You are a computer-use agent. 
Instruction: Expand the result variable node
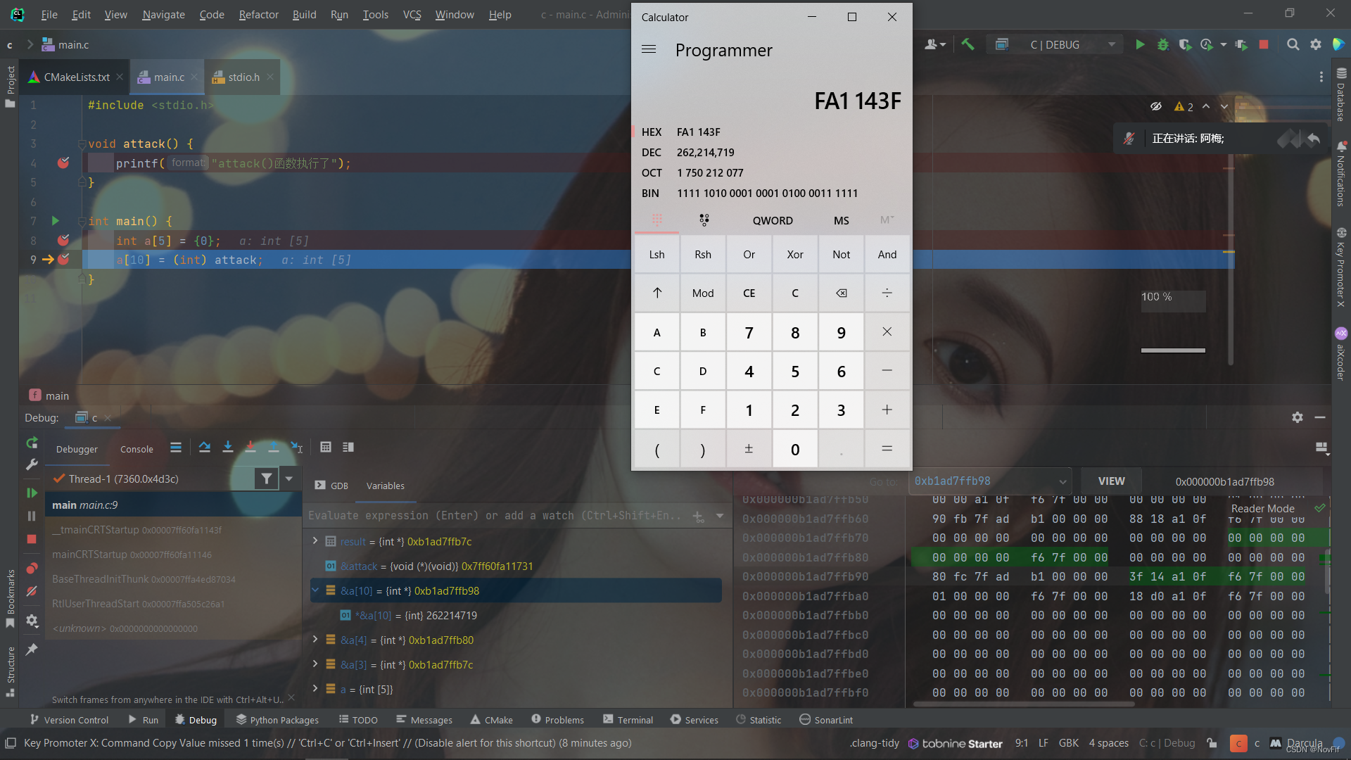coord(315,541)
